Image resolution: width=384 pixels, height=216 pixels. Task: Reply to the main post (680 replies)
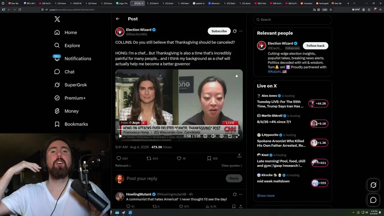122,158
